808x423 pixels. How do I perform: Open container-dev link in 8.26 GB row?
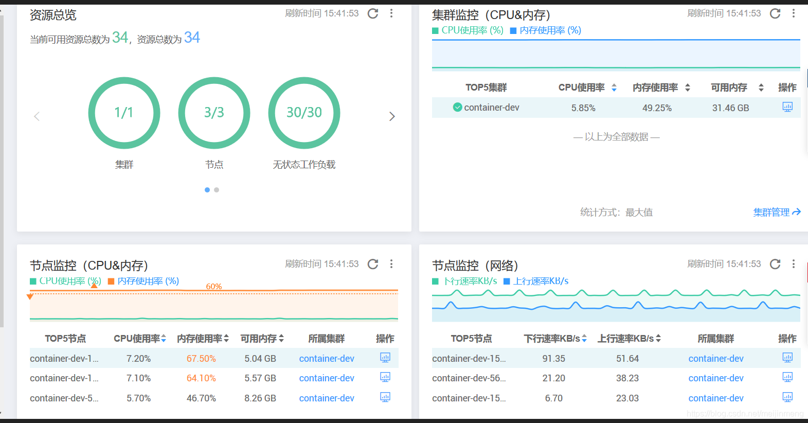tap(327, 398)
